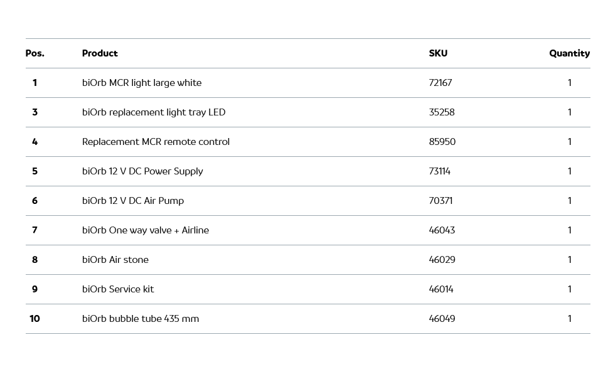
Task: Click the Pos. column header
Action: pyautogui.click(x=35, y=53)
